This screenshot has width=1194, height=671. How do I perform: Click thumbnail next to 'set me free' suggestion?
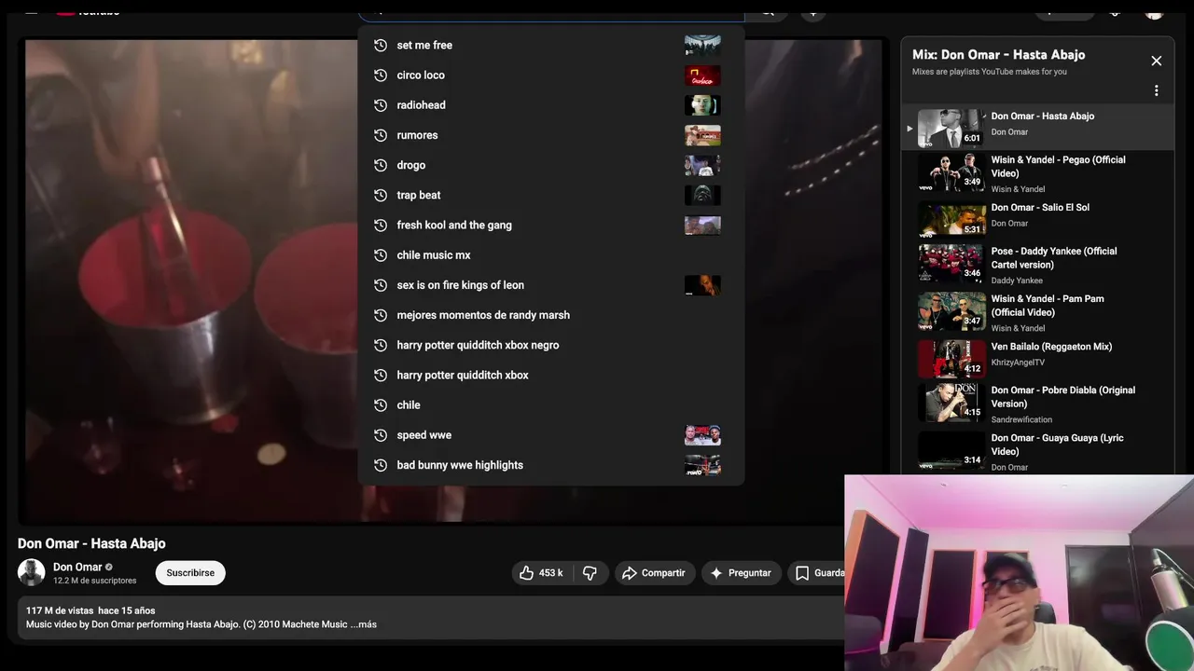702,45
